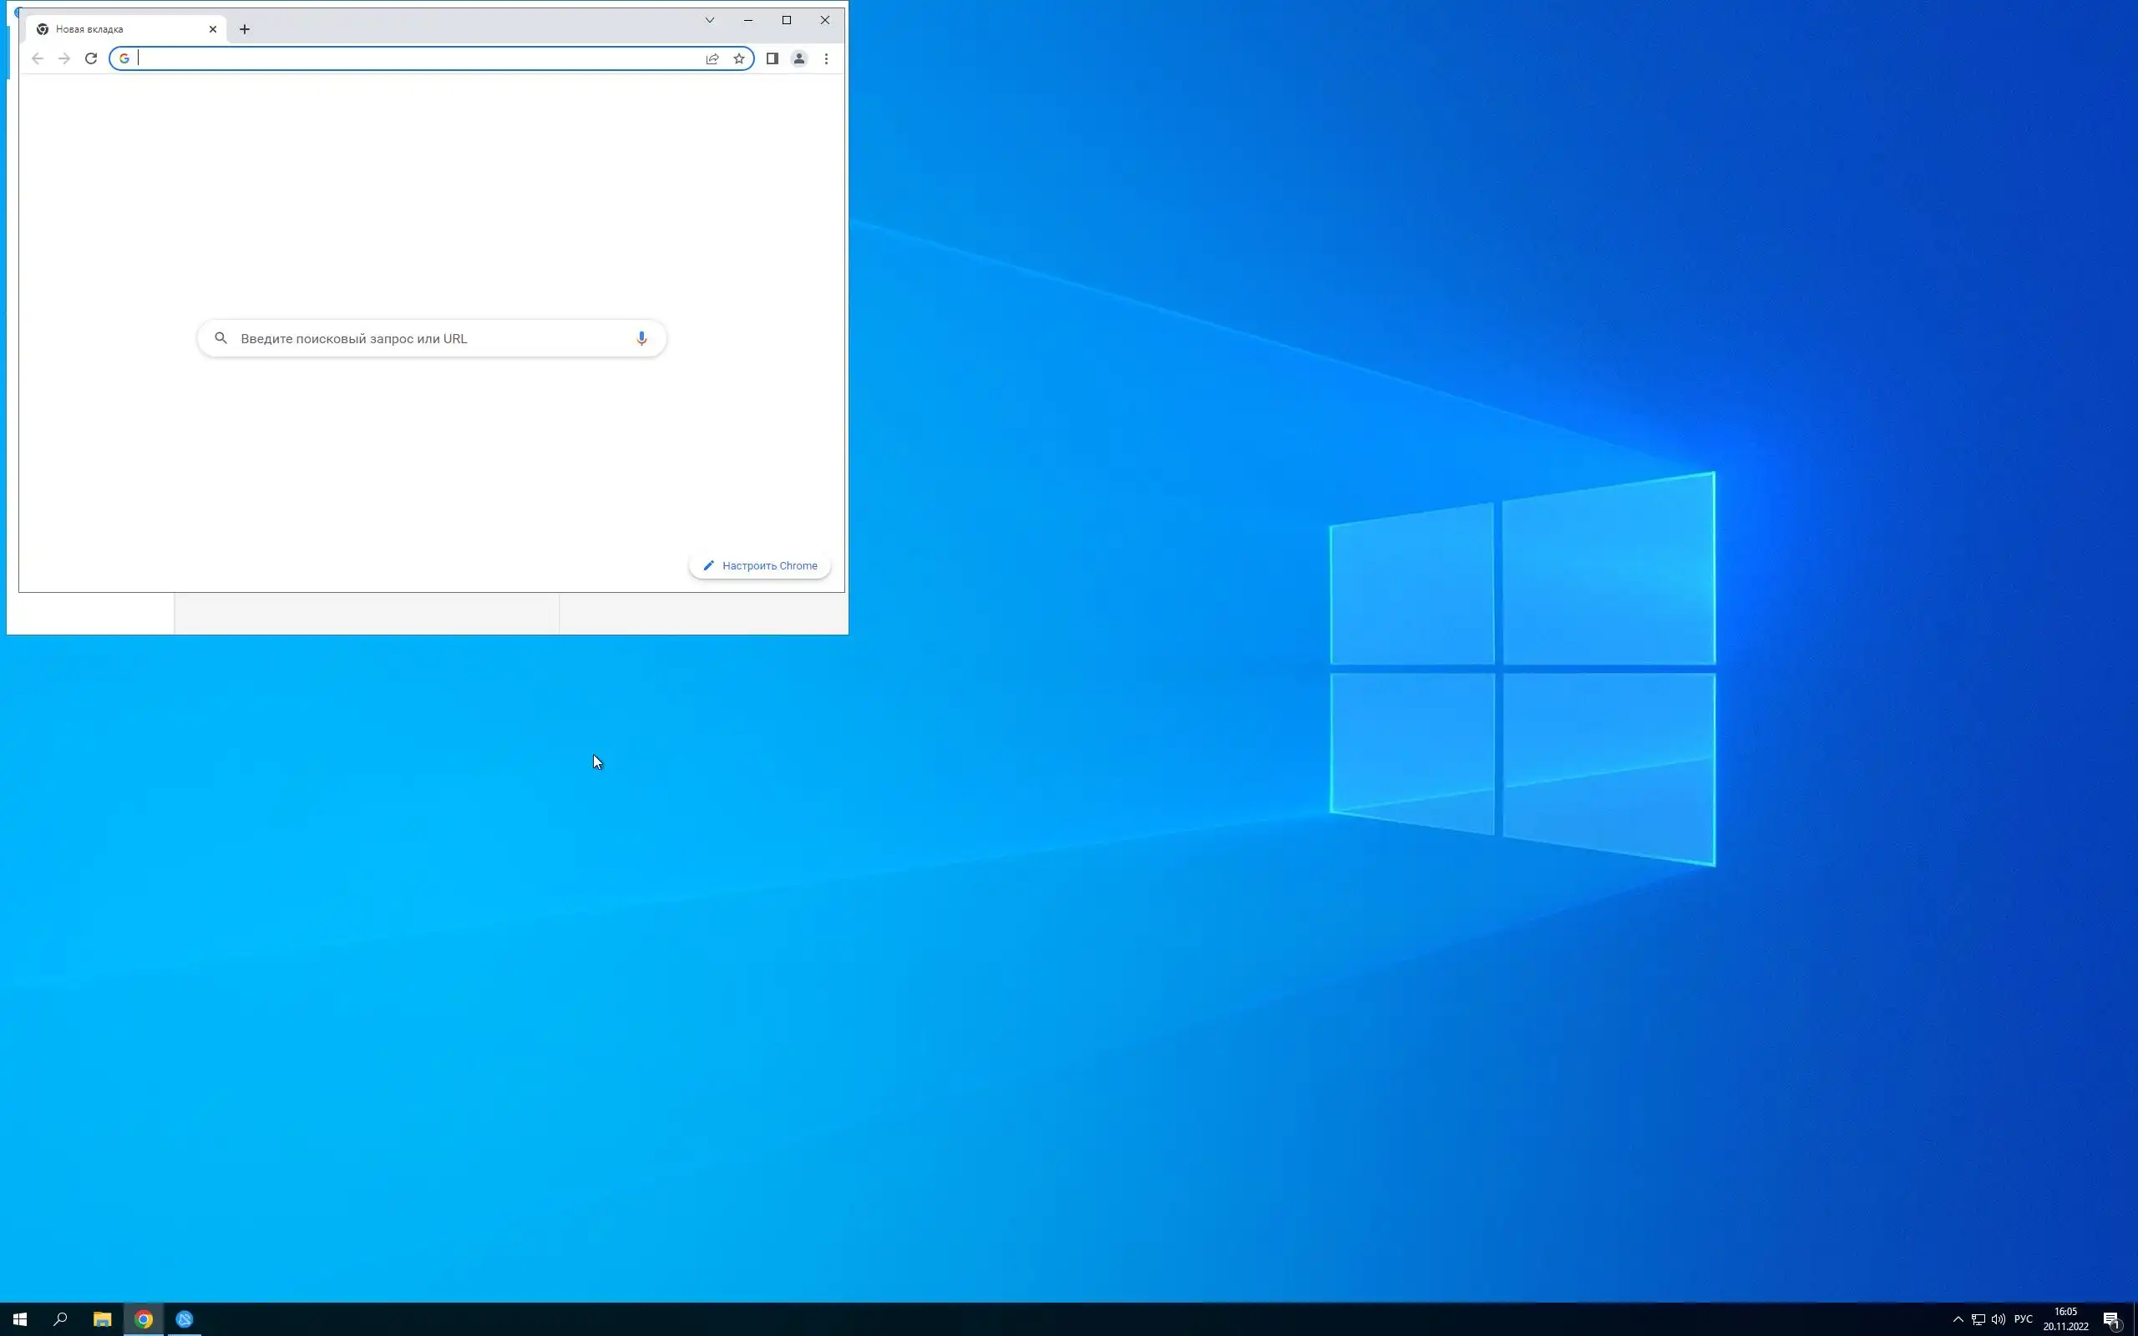Viewport: 2138px width, 1336px height.
Task: Start voice search with microphone icon
Action: point(641,338)
